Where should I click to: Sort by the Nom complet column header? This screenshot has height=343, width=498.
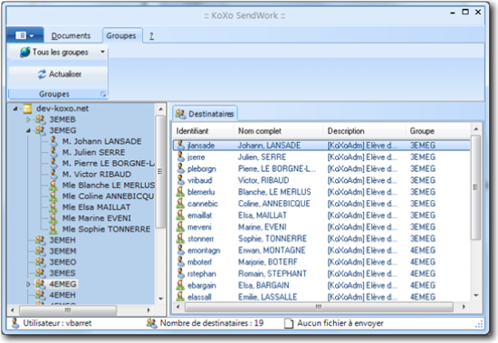pos(279,131)
